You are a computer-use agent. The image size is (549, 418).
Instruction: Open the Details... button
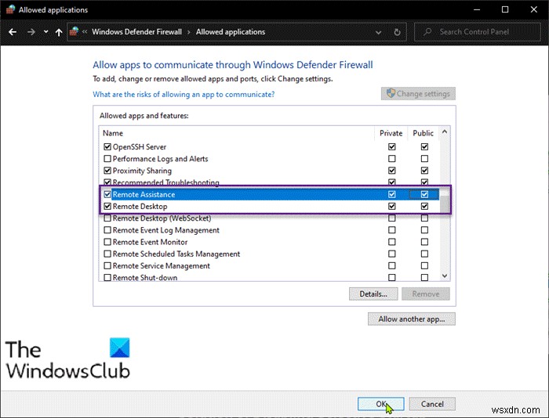coord(373,294)
